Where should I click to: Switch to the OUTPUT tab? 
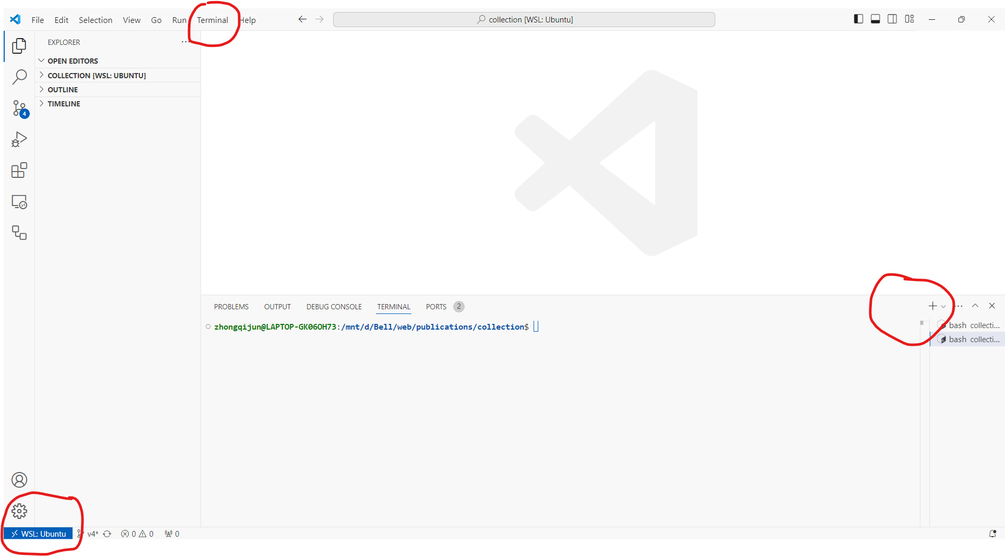pos(277,307)
